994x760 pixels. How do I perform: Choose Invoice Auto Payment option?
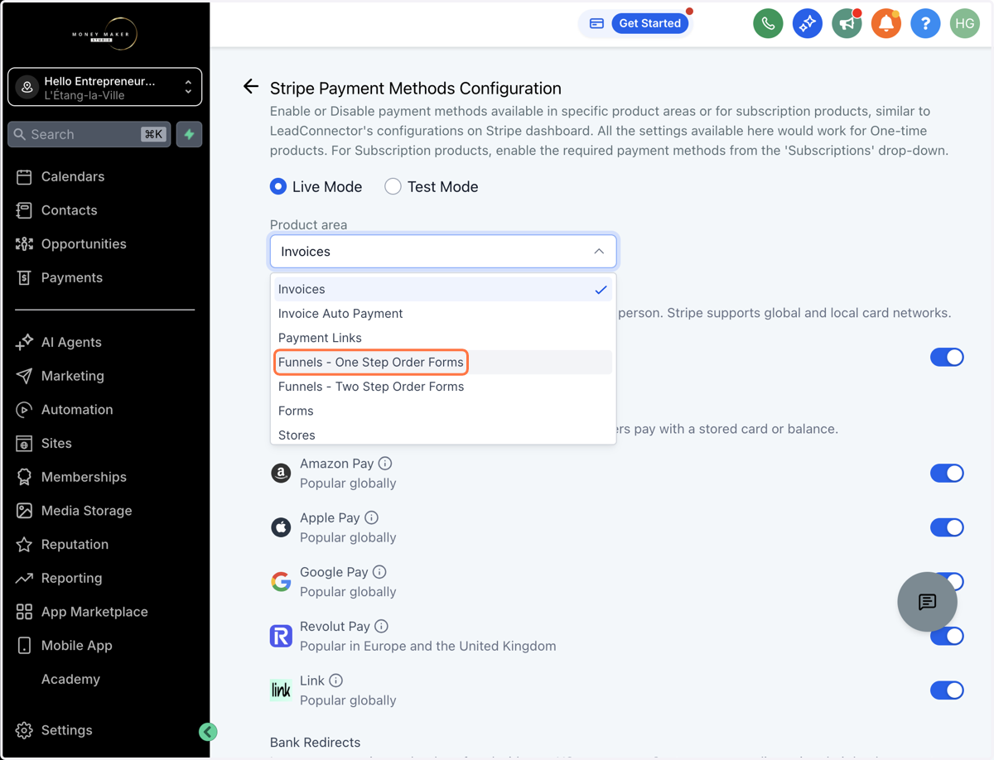click(443, 314)
